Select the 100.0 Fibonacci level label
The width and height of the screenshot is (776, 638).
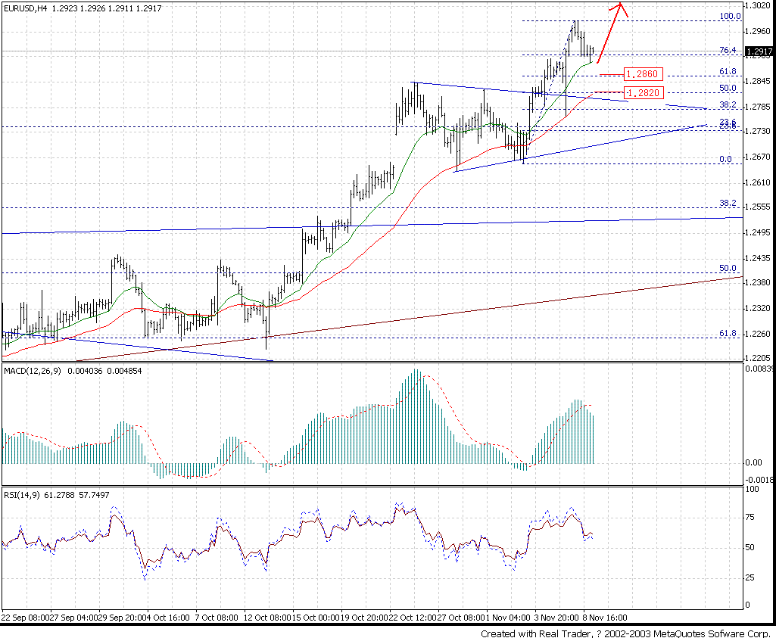pyautogui.click(x=730, y=17)
